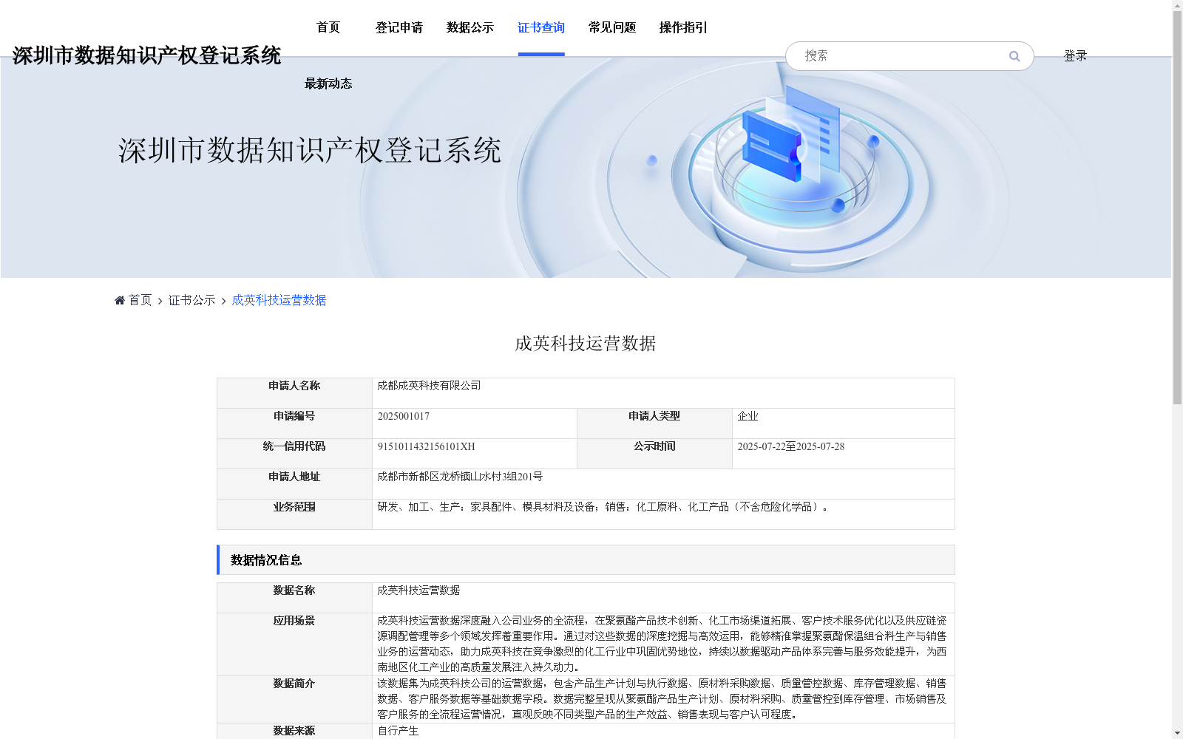Click the 申请编号 row label
Screen dimensions: 1183x739
tap(294, 416)
